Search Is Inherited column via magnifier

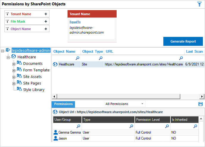tap(195, 126)
